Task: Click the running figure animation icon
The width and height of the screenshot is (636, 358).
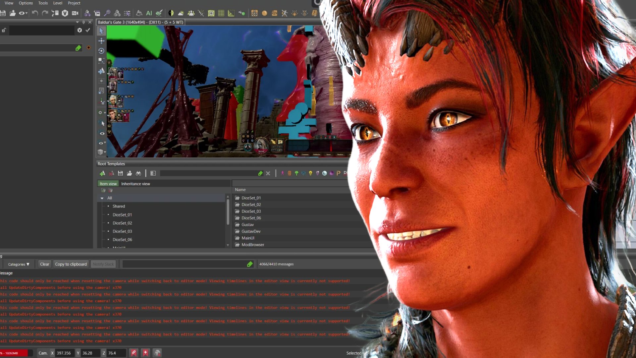Action: pyautogui.click(x=284, y=13)
